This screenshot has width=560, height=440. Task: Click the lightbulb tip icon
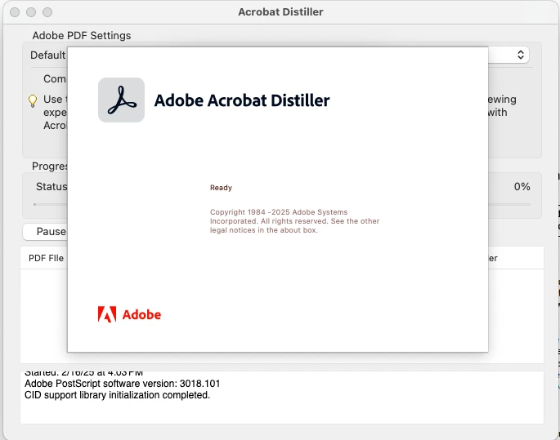tap(33, 101)
